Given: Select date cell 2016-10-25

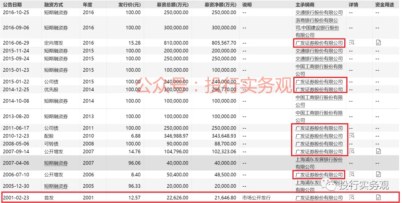Looking at the screenshot, I should tap(16, 12).
